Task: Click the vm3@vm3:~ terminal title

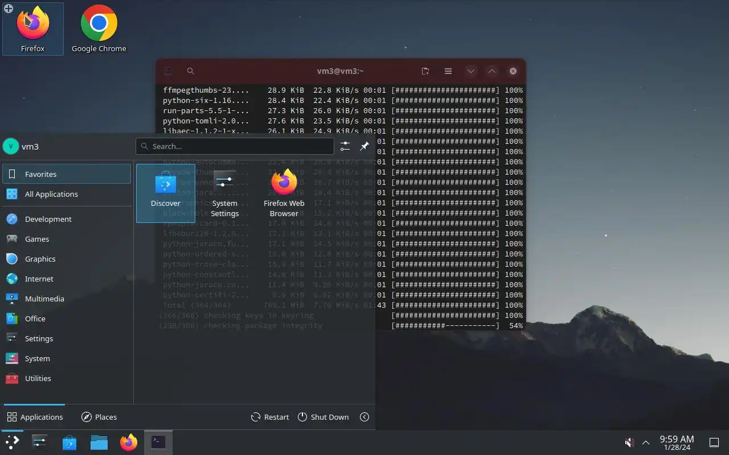Action: point(341,71)
